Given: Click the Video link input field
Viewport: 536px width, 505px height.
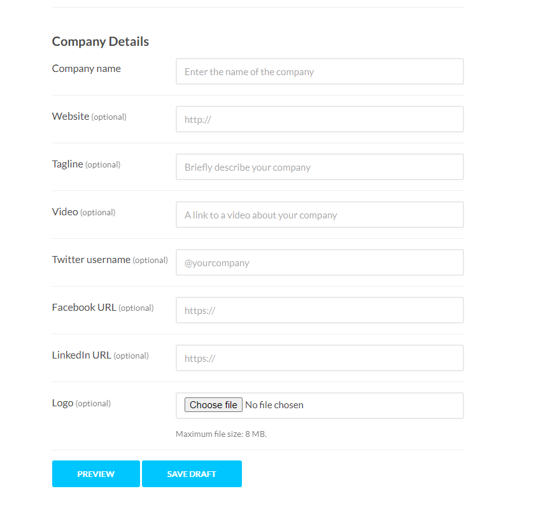Looking at the screenshot, I should coord(320,215).
